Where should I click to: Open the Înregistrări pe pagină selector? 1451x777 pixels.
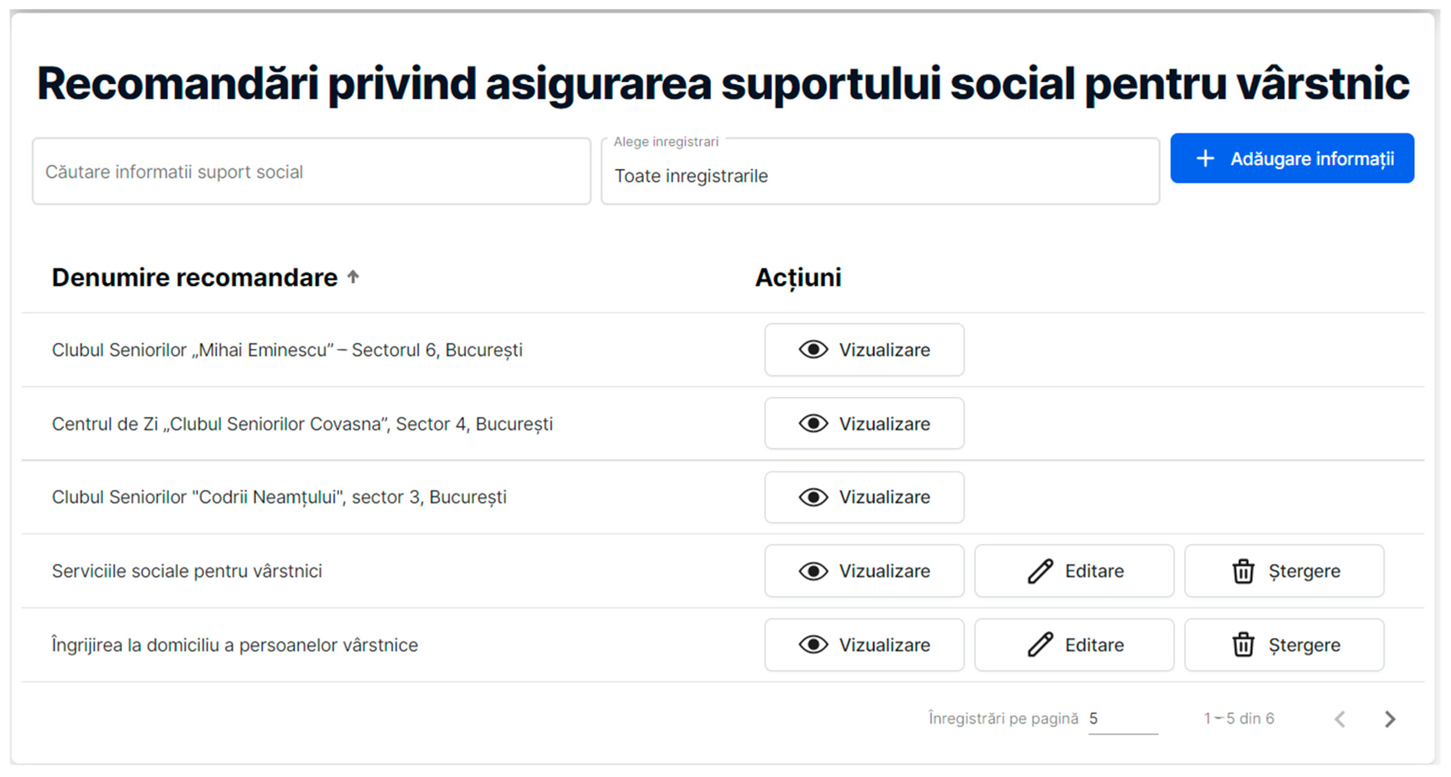pyautogui.click(x=1122, y=718)
